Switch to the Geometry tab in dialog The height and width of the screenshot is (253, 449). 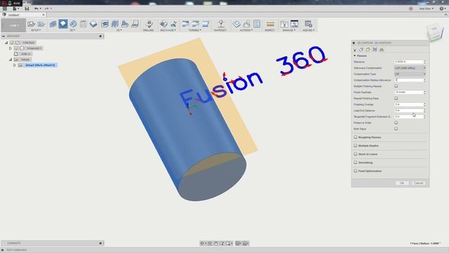pyautogui.click(x=361, y=50)
